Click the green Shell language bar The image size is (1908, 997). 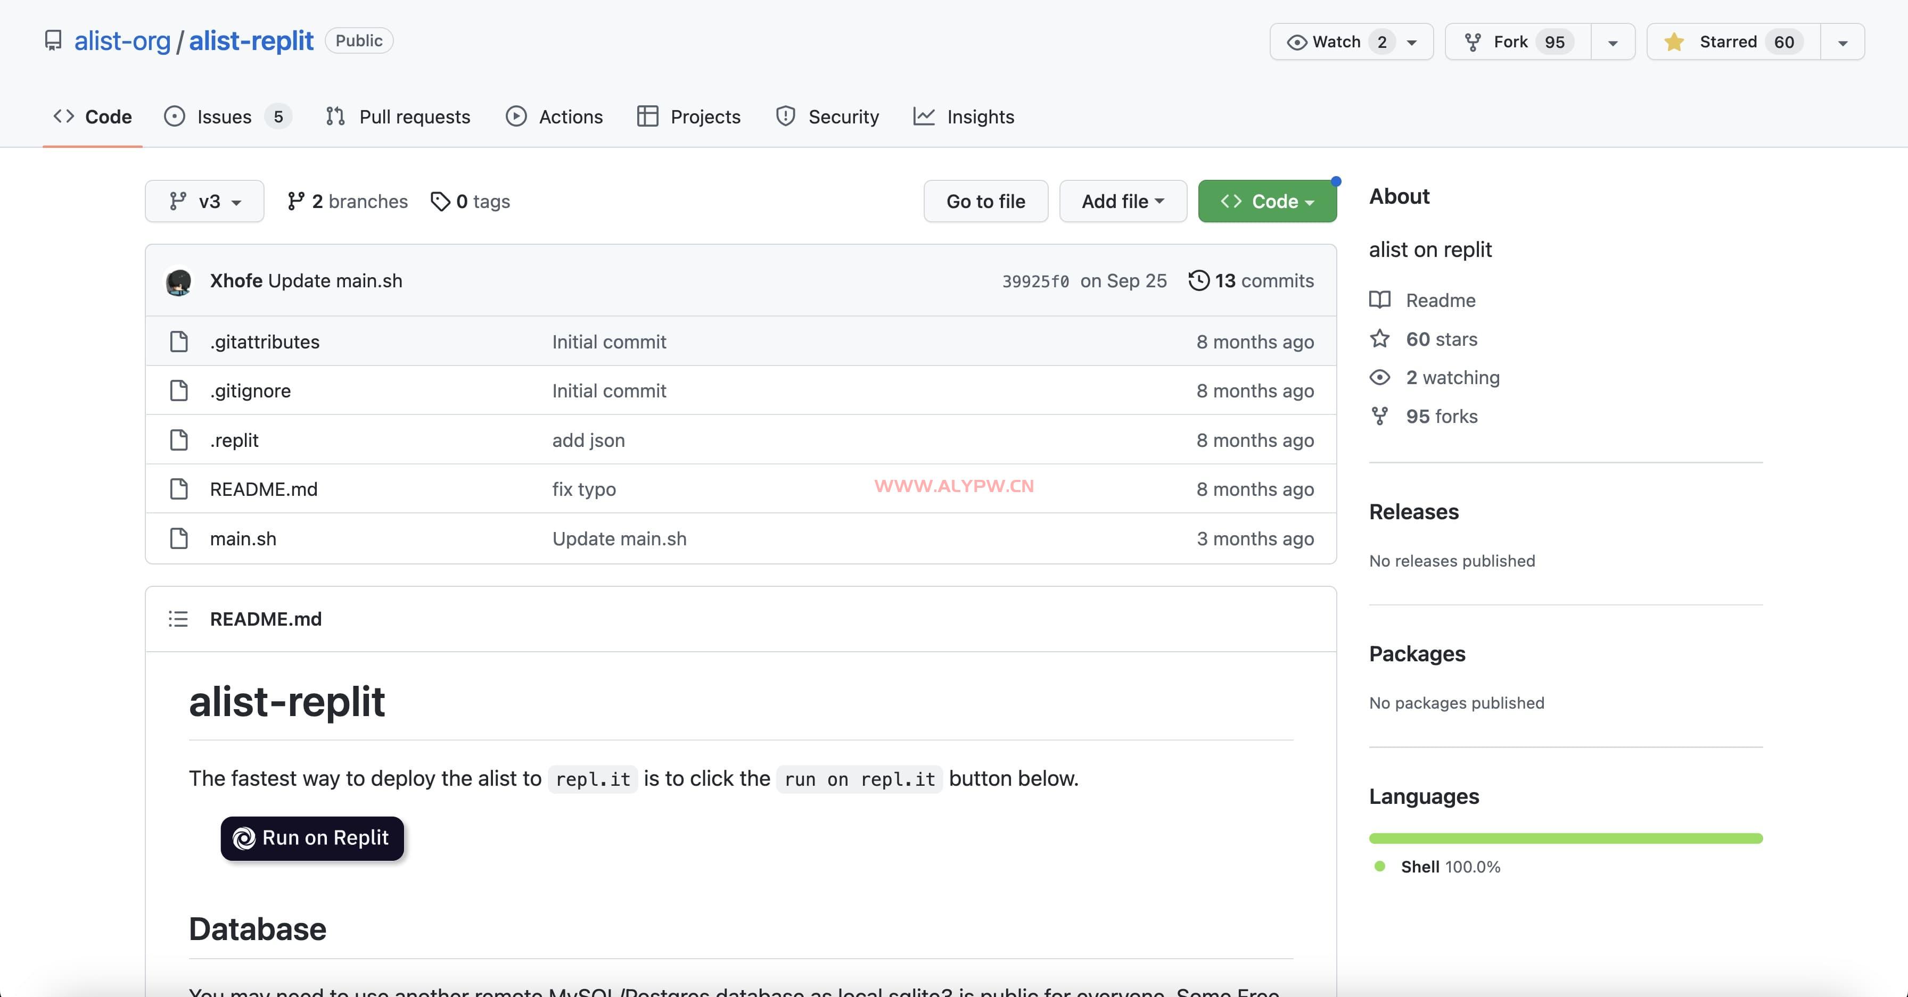[1565, 838]
